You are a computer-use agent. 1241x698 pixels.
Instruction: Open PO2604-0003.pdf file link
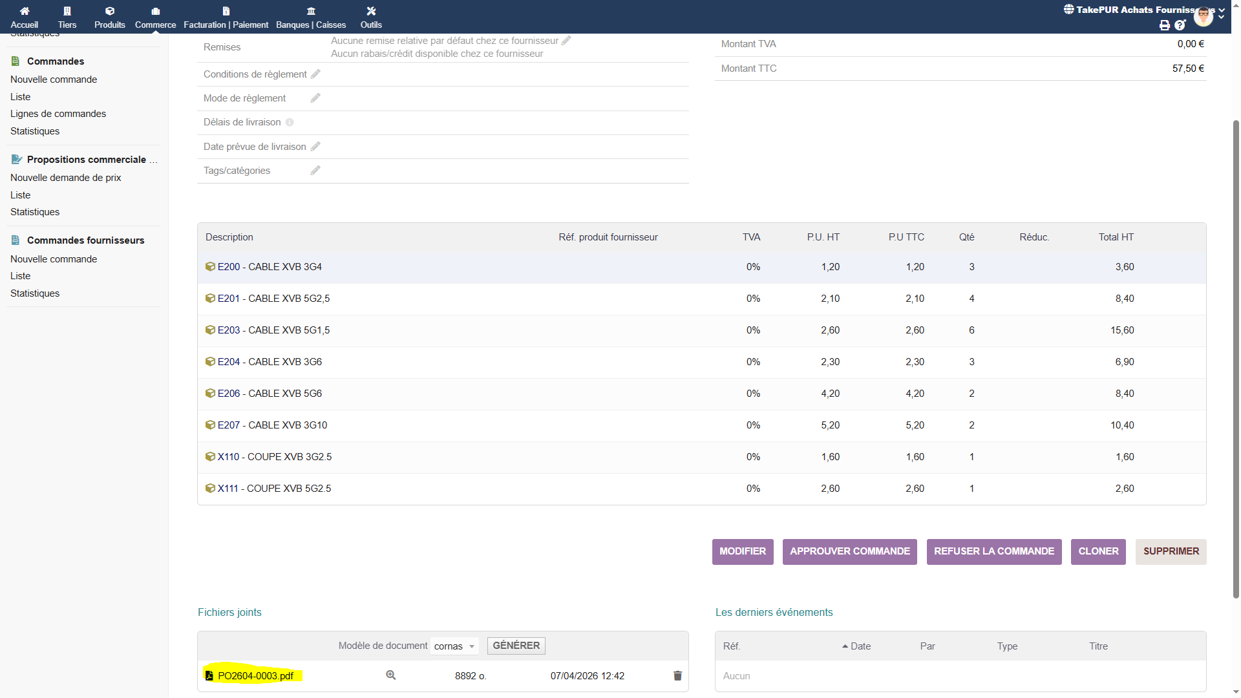pyautogui.click(x=255, y=676)
